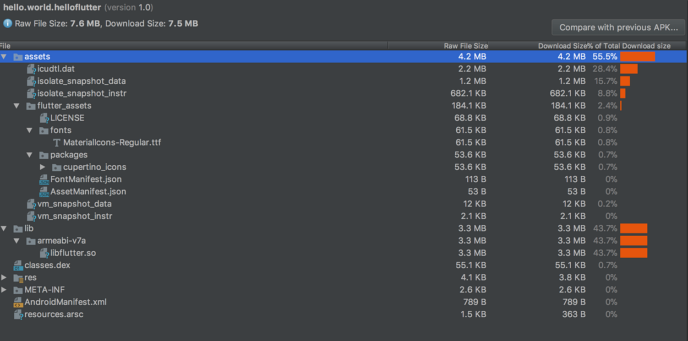The image size is (688, 341).
Task: Expand the cupertino_icons folder
Action: (x=43, y=167)
